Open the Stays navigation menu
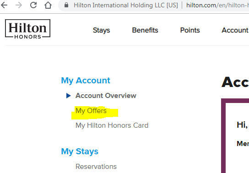The height and width of the screenshot is (173, 249). coord(101,30)
